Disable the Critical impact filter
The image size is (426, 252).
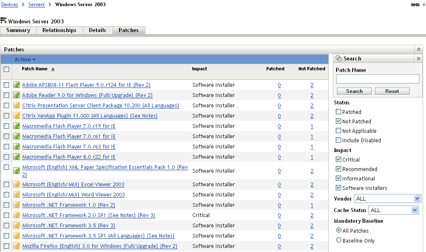point(339,159)
